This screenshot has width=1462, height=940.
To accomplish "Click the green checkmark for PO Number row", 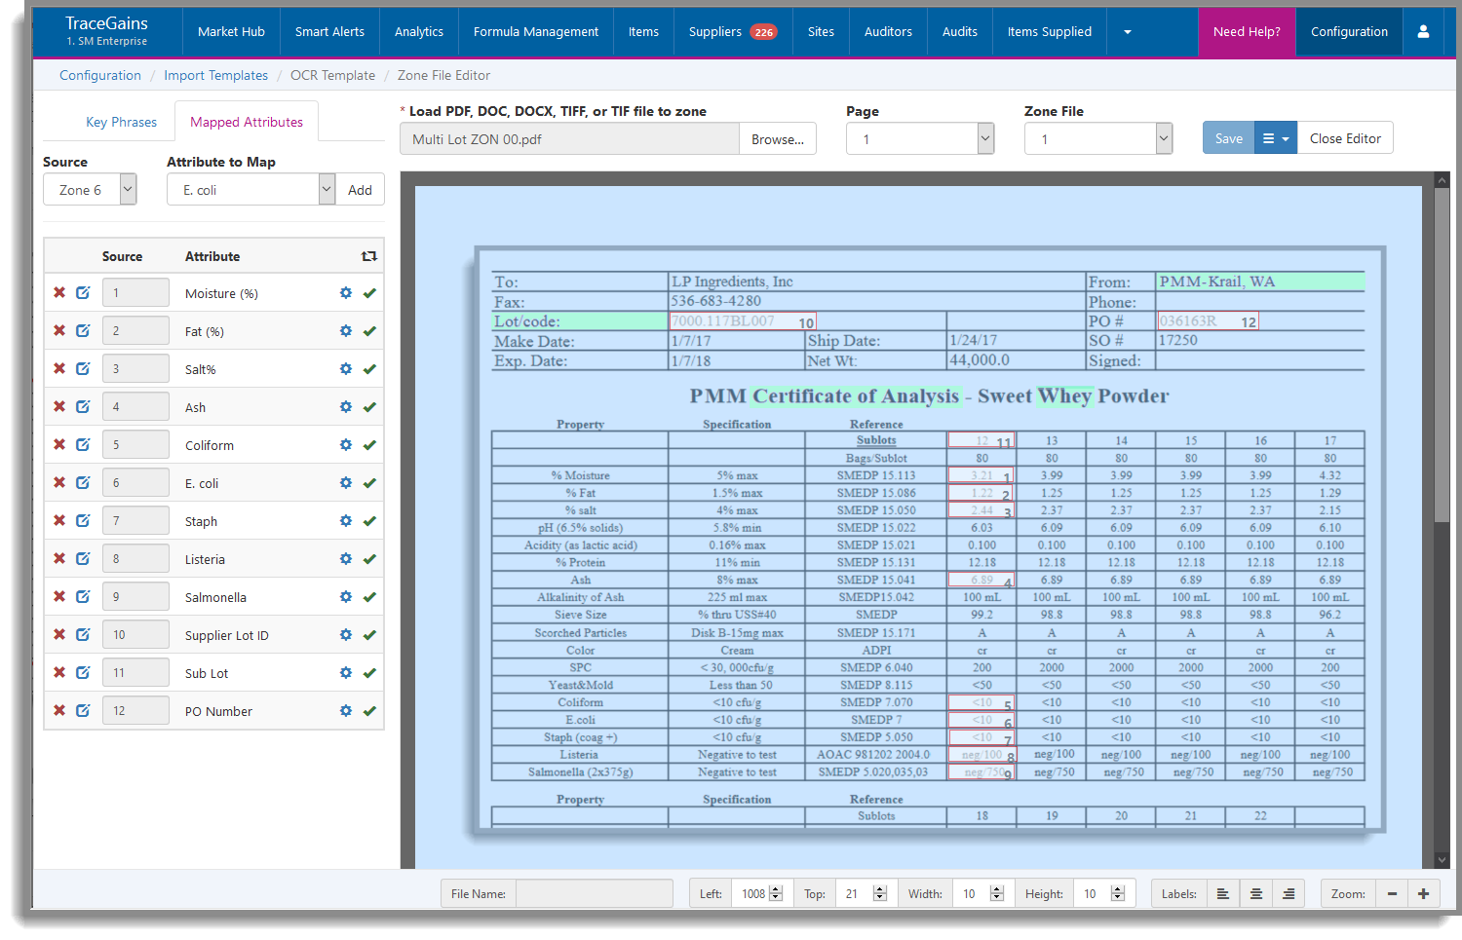I will [369, 711].
